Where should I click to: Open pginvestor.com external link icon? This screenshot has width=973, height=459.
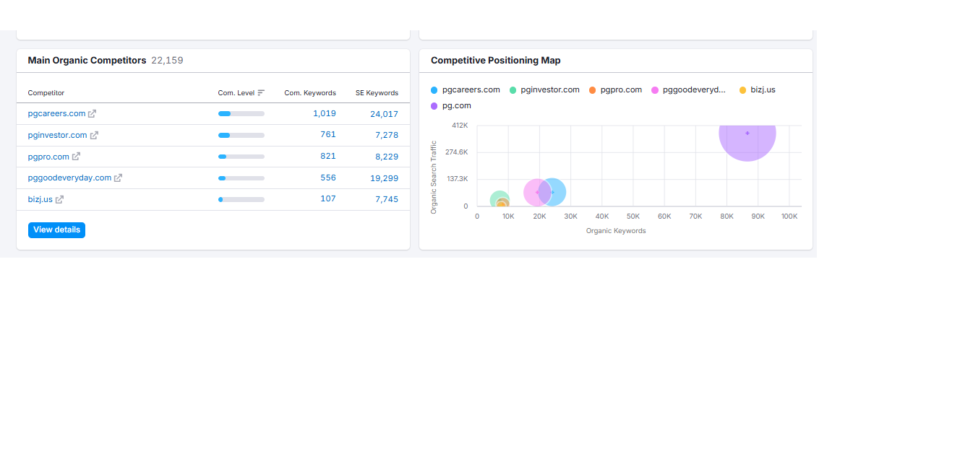click(x=94, y=135)
